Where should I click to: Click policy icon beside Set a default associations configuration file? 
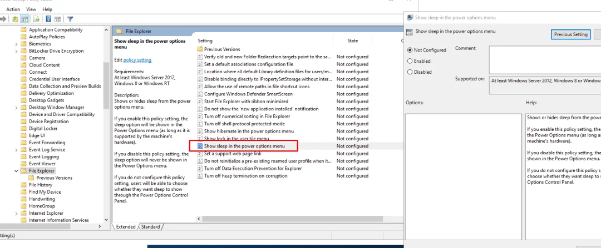pos(200,64)
